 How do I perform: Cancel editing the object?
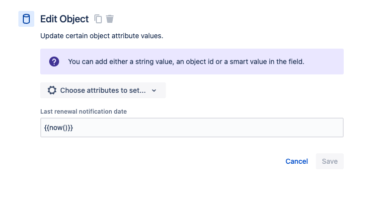(297, 161)
